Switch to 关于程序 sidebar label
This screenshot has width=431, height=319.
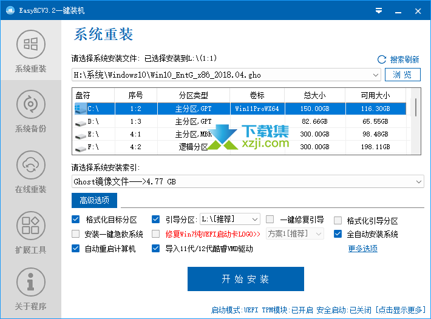click(31, 306)
